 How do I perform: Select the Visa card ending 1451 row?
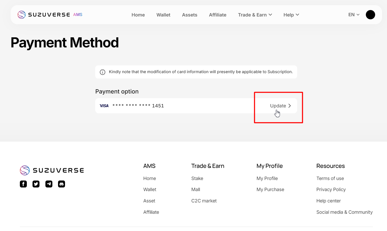[x=181, y=106]
